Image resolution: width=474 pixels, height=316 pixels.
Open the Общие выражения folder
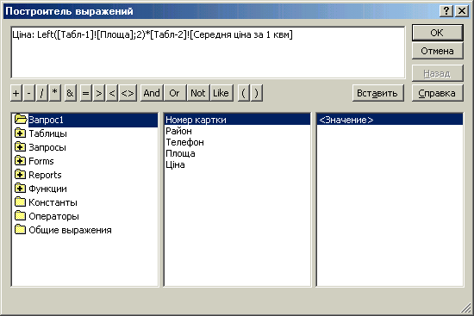pyautogui.click(x=63, y=230)
